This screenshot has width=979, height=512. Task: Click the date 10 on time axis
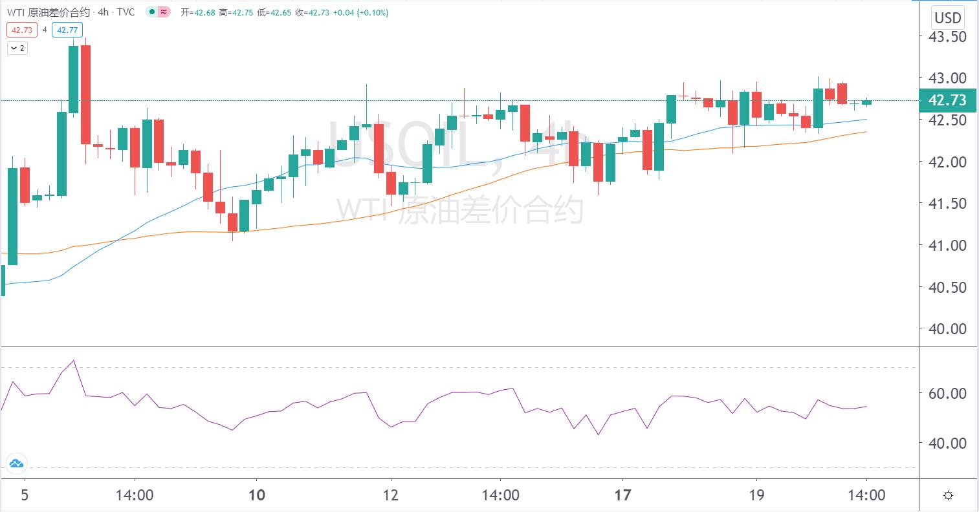257,496
